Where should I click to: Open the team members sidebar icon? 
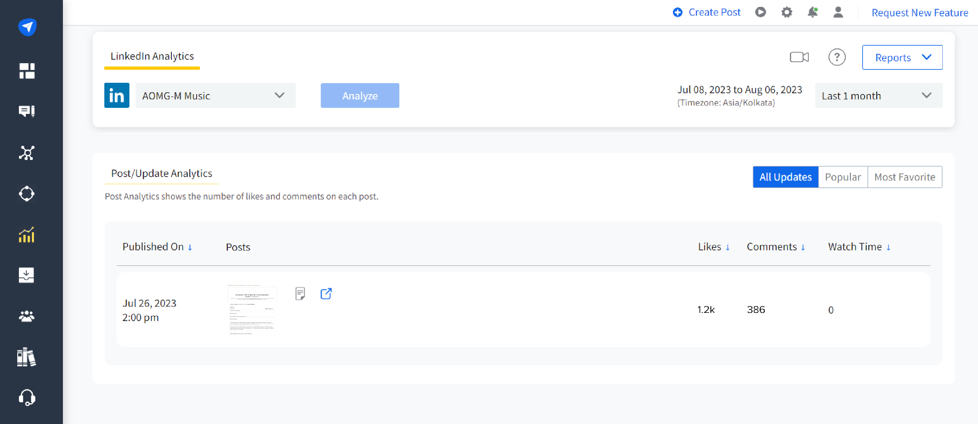click(27, 316)
